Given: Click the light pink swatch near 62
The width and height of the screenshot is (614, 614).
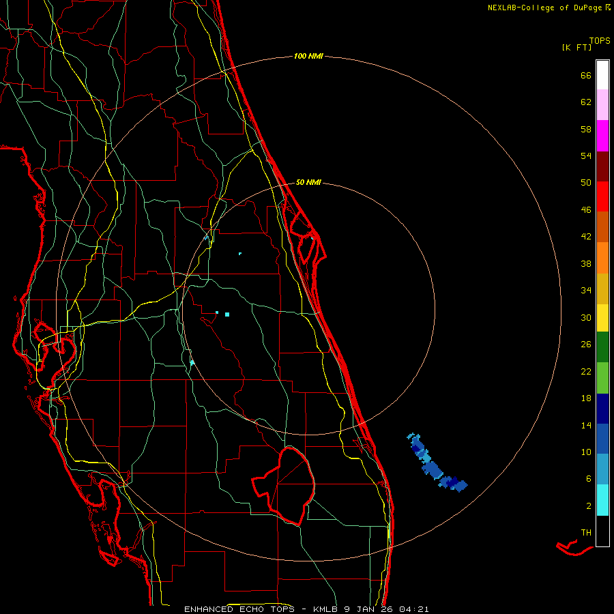Looking at the screenshot, I should pyautogui.click(x=602, y=104).
